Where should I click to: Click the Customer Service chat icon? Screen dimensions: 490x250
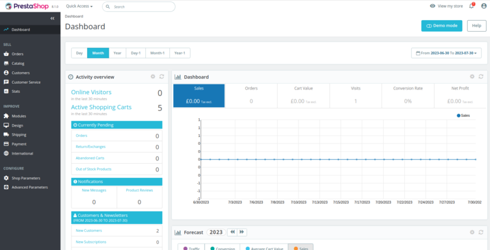point(6,82)
